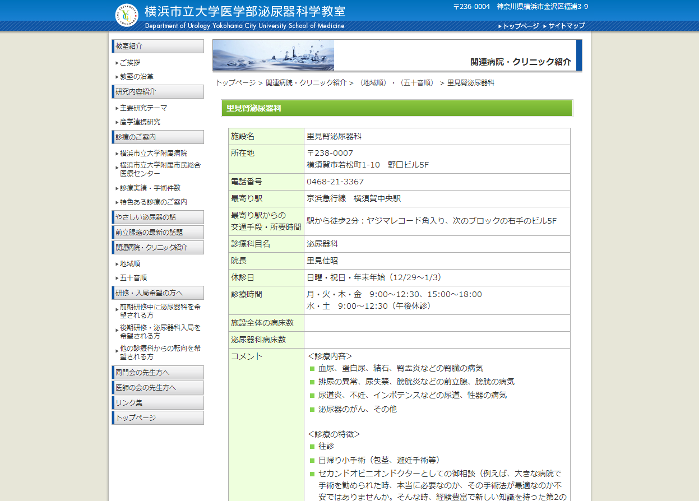The height and width of the screenshot is (501, 699).
Task: Go to 産学連携研究 in sidebar
Action: [x=140, y=122]
